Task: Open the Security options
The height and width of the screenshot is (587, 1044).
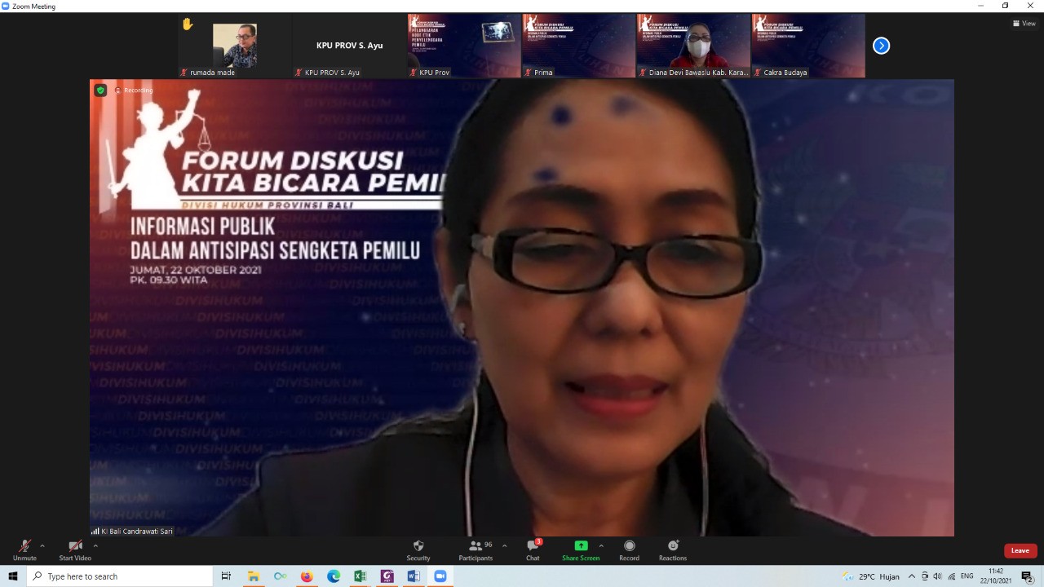Action: (x=418, y=549)
